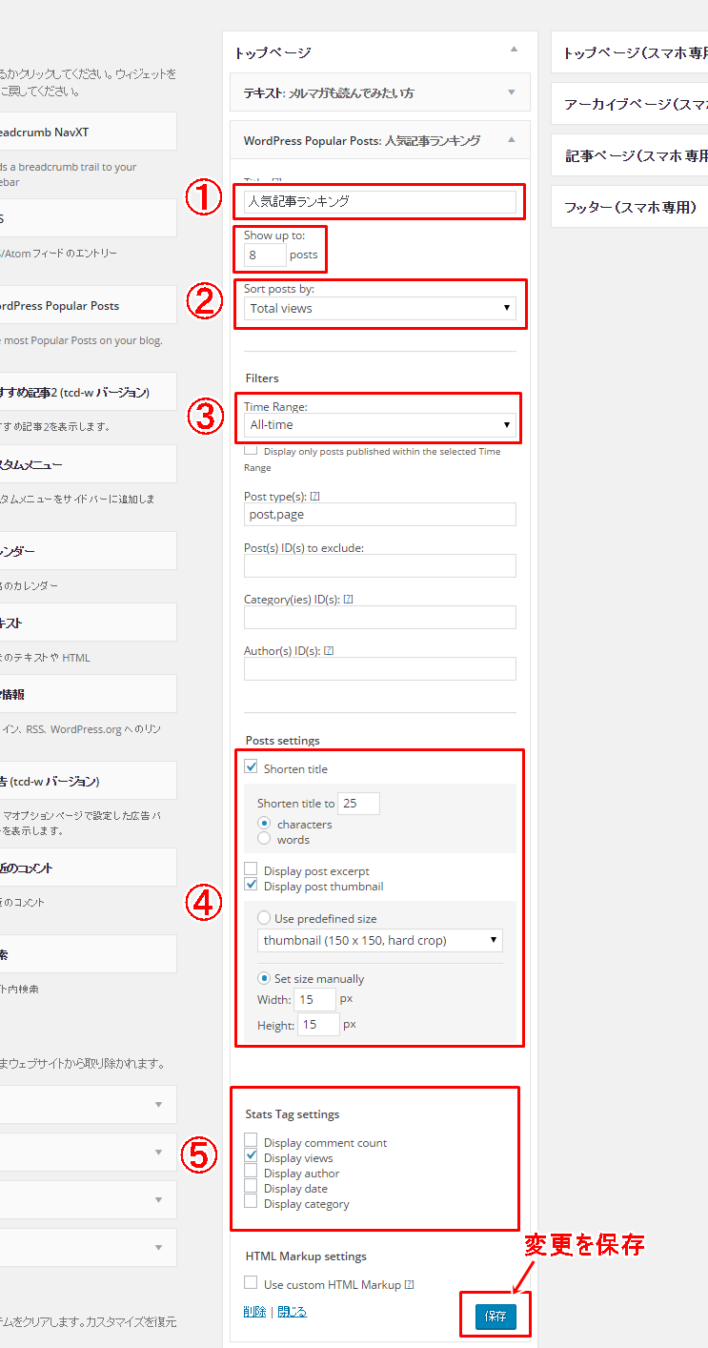Open help icon beside Author(s) ID(s)

click(329, 651)
